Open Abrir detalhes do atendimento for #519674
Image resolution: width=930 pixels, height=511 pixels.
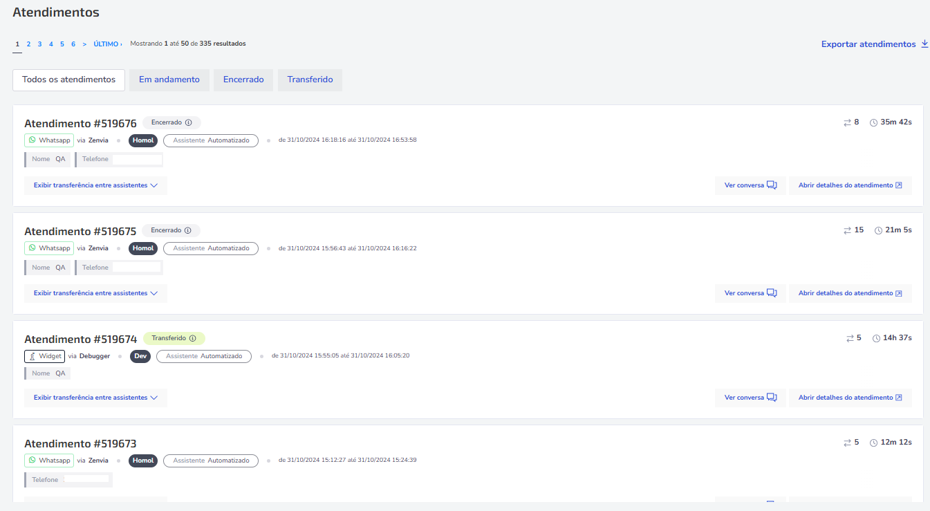(850, 398)
